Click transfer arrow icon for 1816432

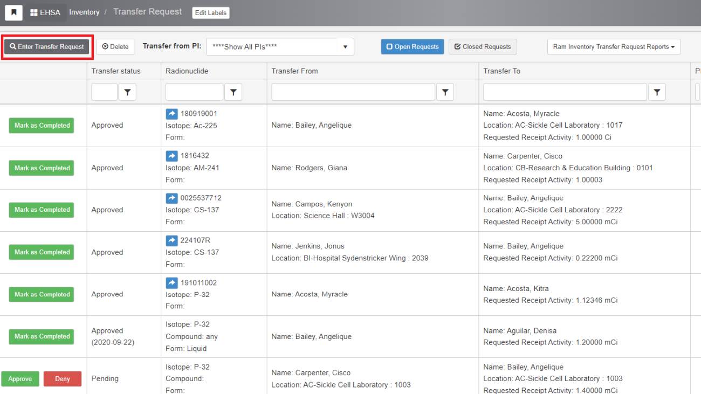coord(171,156)
